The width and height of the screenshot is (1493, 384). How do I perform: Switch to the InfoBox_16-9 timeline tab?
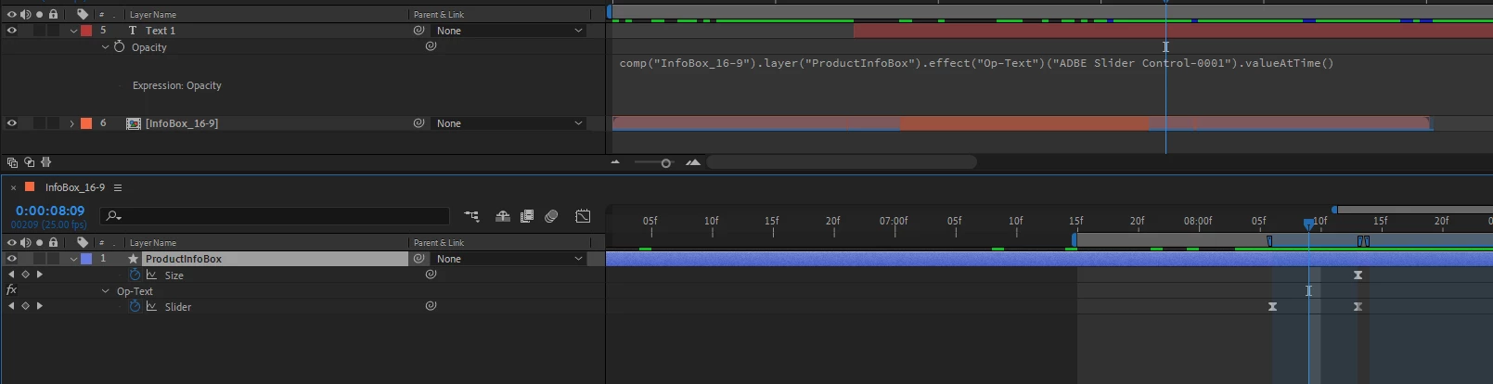(x=75, y=187)
